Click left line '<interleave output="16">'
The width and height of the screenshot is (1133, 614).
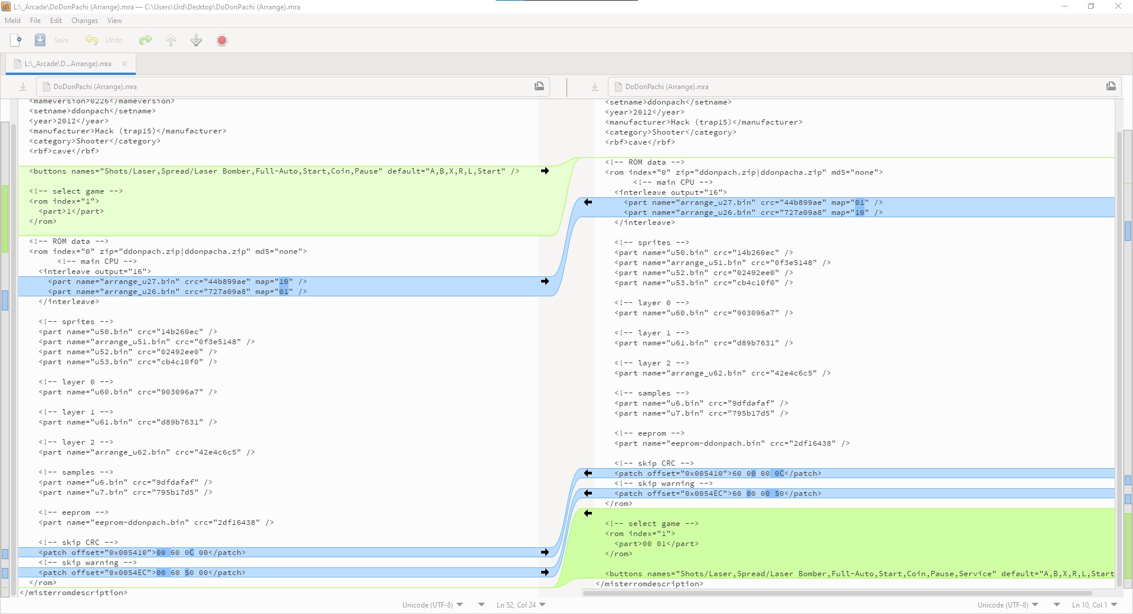click(95, 271)
